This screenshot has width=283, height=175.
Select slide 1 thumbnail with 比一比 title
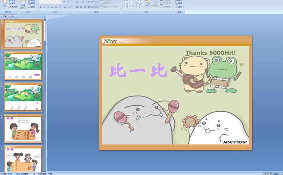coord(23,34)
